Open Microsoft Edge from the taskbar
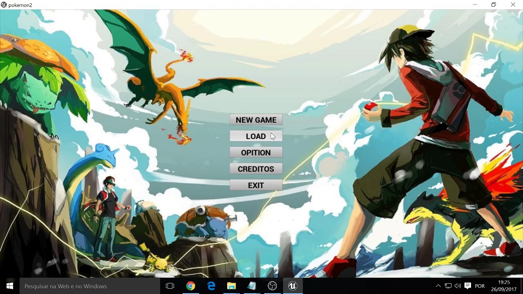523x294 pixels. 211,286
